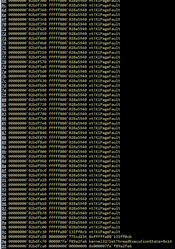Select frame 80 hyperlink
The width and height of the screenshot is (175, 249).
pyautogui.click(x=4, y=100)
